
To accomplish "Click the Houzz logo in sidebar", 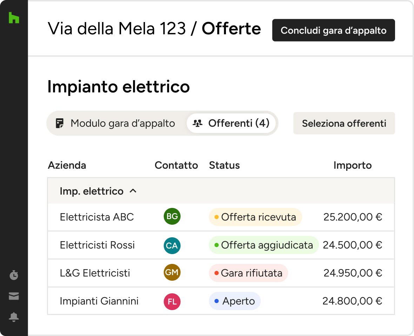I will [14, 17].
